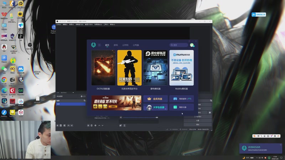This screenshot has width=285, height=160.
Task: Open the Microsoft Edge desktop shortcut
Action: 4,92
